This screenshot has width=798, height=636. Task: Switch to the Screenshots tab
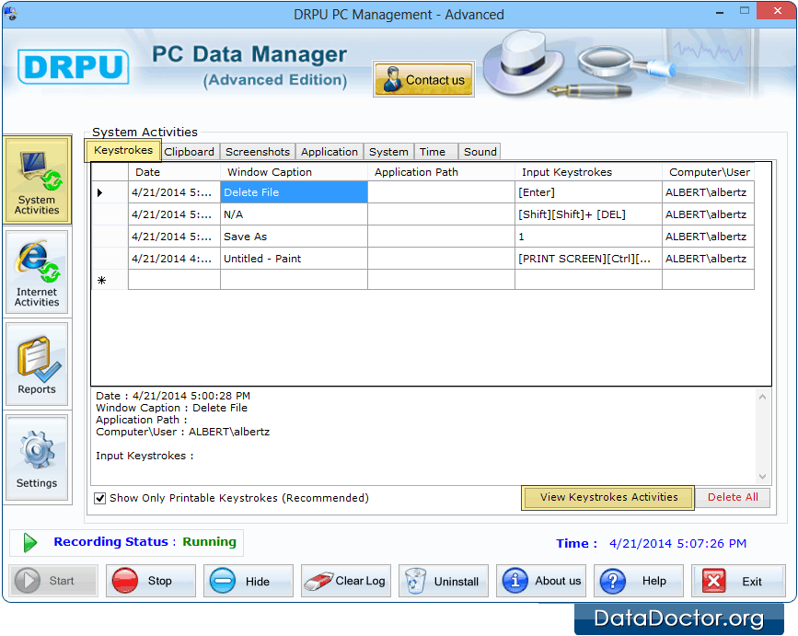point(258,152)
